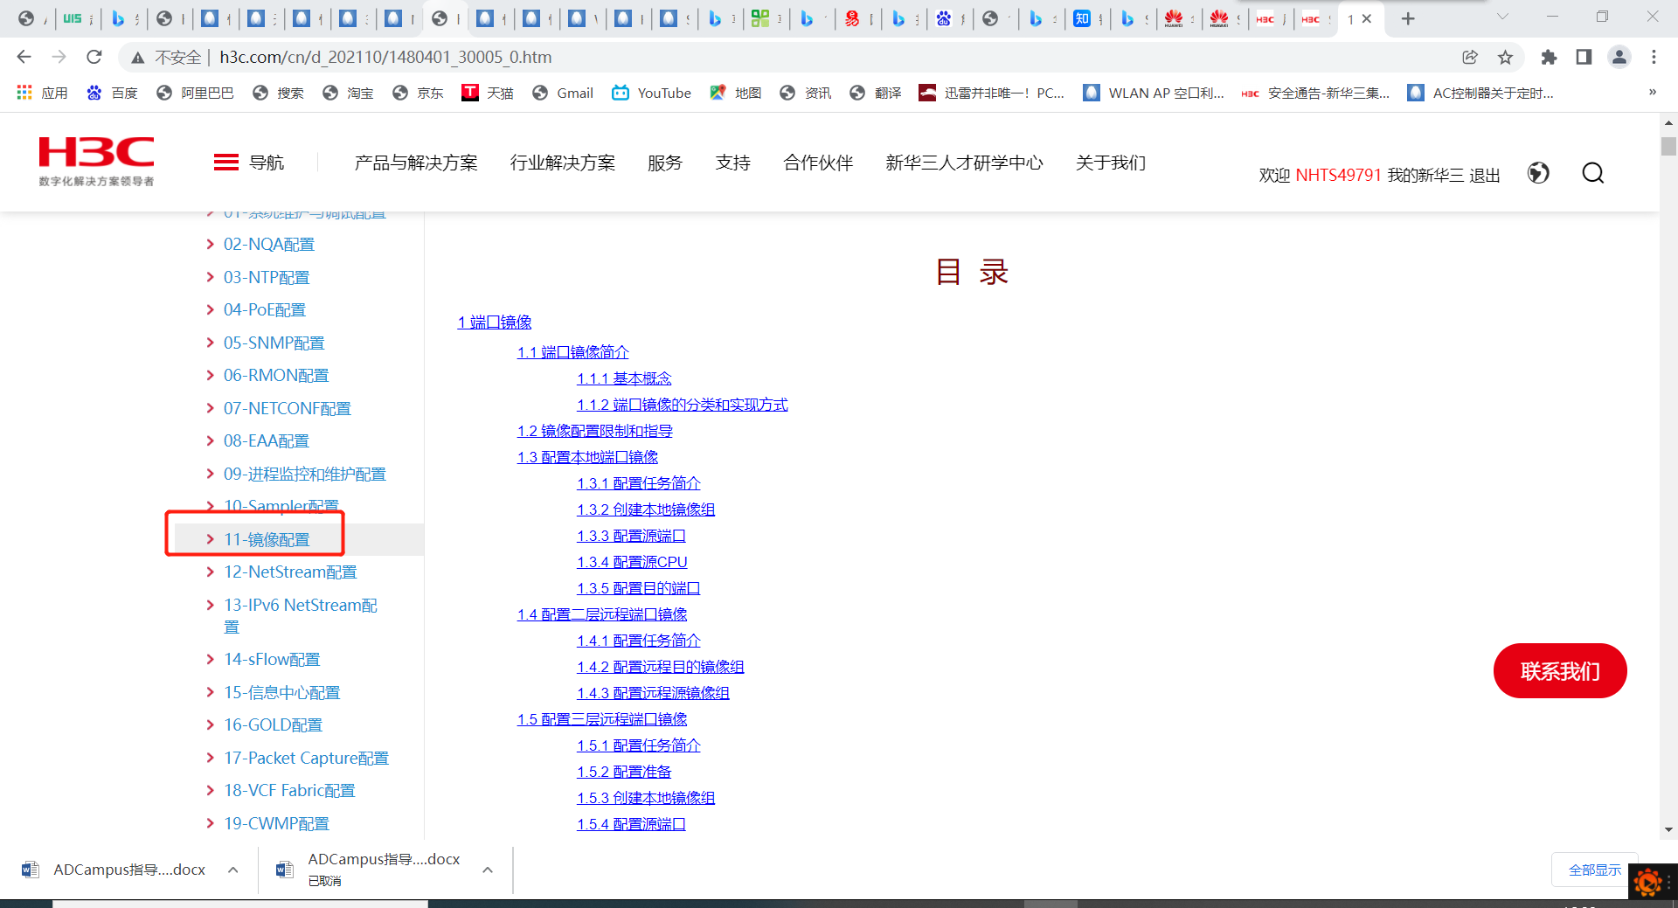
Task: Open the 服务 menu
Action: (x=665, y=163)
